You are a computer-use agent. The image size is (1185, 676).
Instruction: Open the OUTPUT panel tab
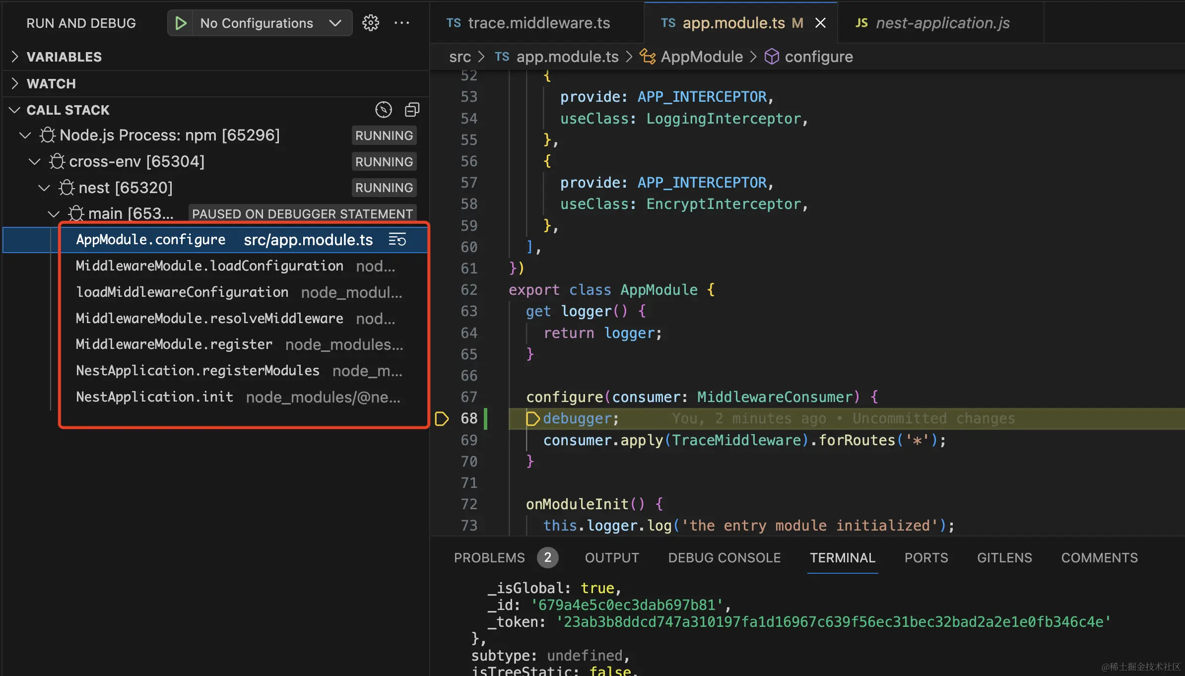click(x=612, y=558)
